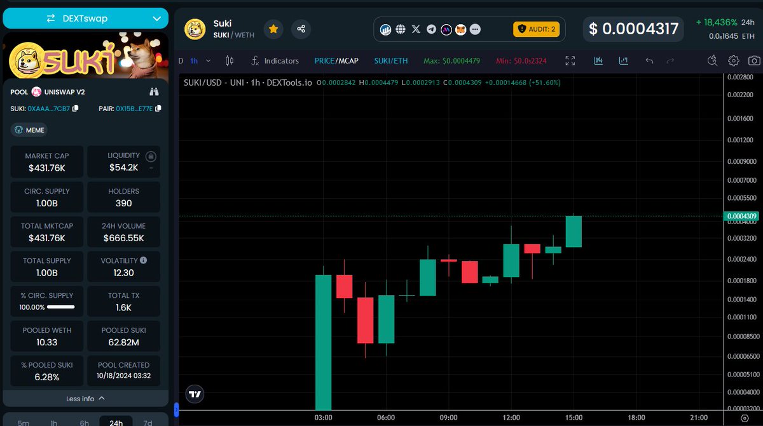
Task: Copy the SUKI contract address
Action: 76,109
